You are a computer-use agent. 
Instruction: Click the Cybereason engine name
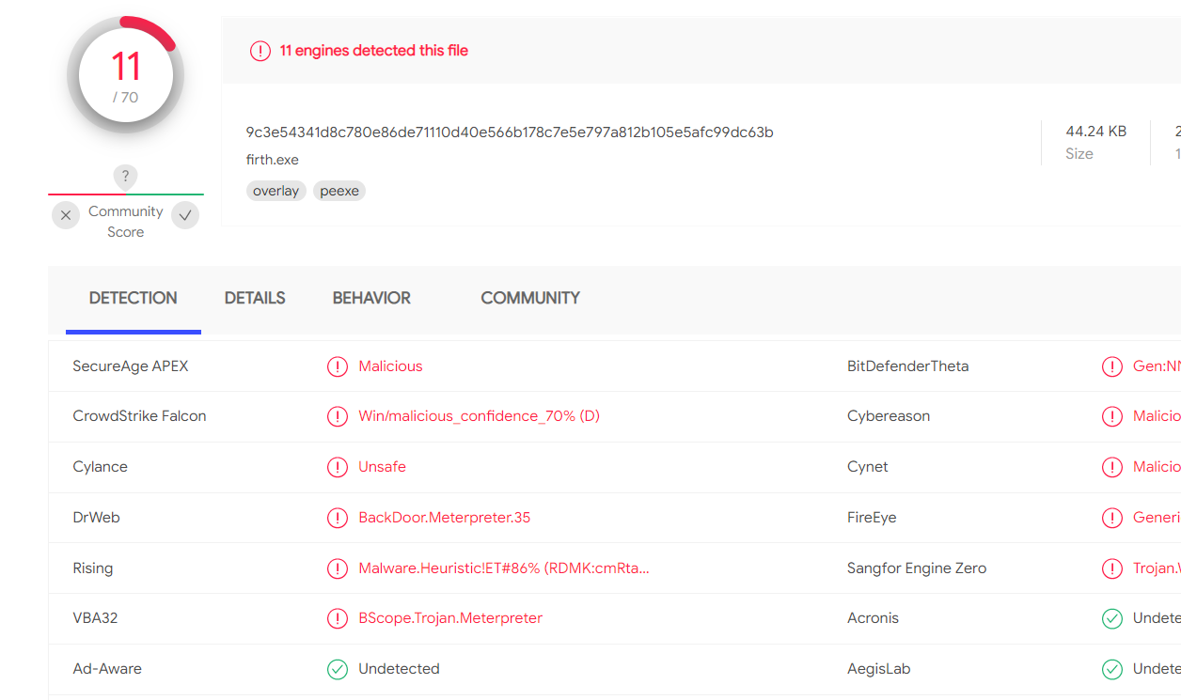coord(889,416)
